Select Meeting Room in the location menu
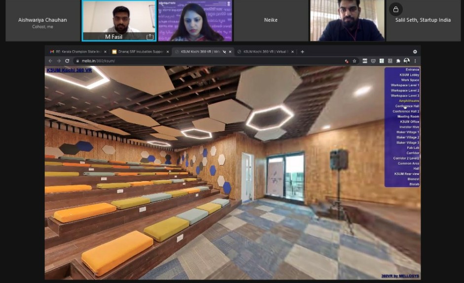 tap(408, 116)
